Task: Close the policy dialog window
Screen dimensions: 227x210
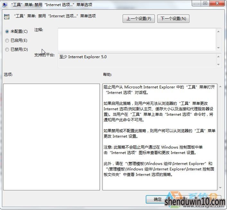Action: (217, 3)
